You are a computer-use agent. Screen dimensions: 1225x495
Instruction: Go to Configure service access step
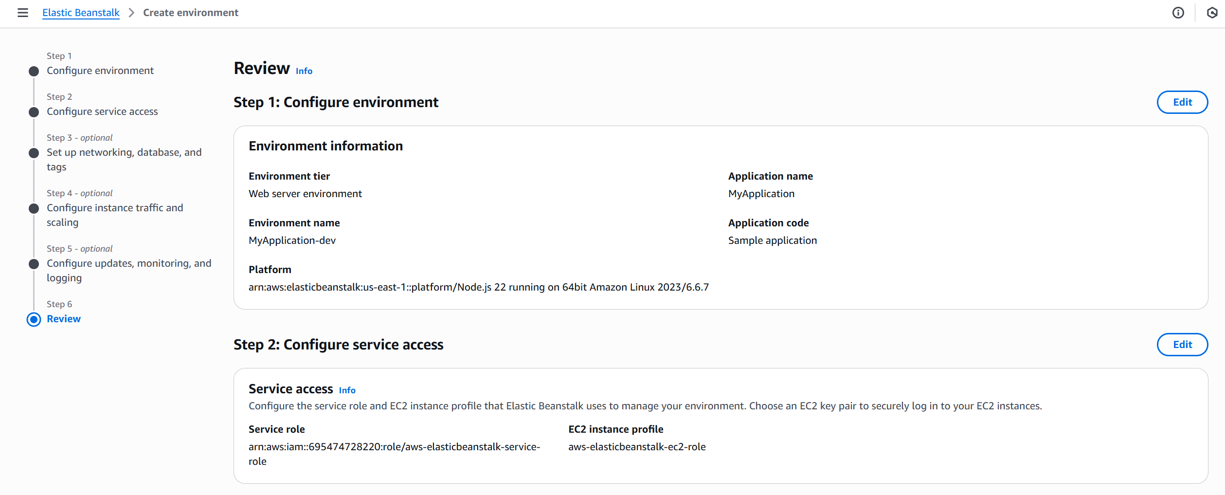[x=102, y=111]
